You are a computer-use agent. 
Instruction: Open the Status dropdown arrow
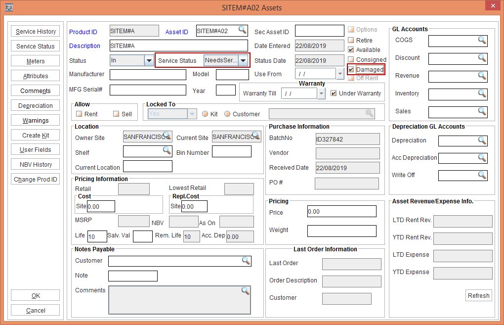(149, 61)
